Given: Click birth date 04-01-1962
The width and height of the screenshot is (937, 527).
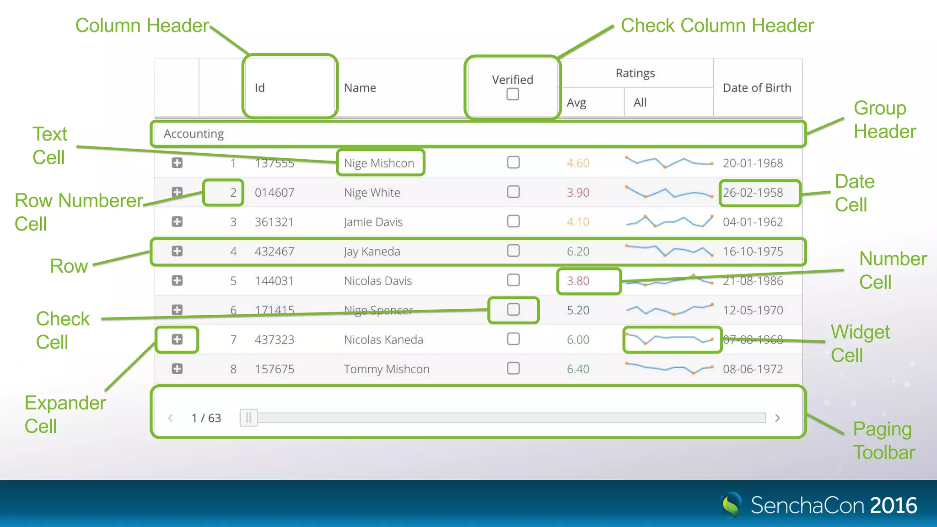Looking at the screenshot, I should (x=753, y=222).
